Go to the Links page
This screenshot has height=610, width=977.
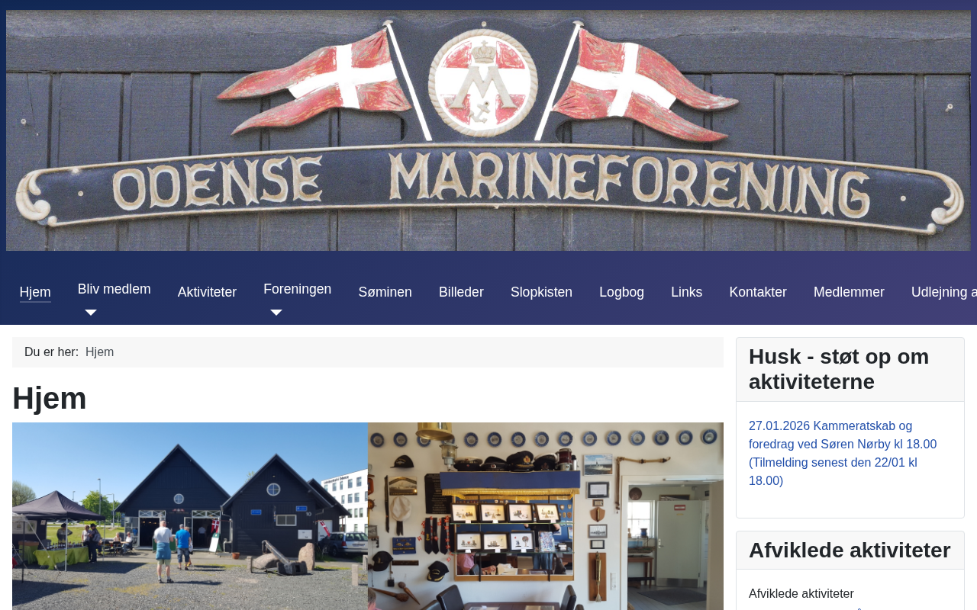point(687,292)
